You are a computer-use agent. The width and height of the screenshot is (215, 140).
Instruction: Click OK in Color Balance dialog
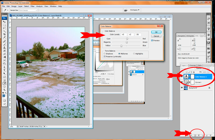[156, 32]
